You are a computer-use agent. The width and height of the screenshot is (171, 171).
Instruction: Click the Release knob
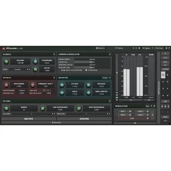click(x=89, y=85)
